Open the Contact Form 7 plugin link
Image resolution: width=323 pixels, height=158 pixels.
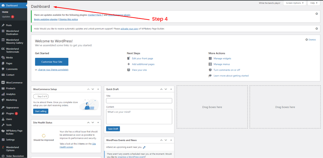pyautogui.click(x=96, y=15)
